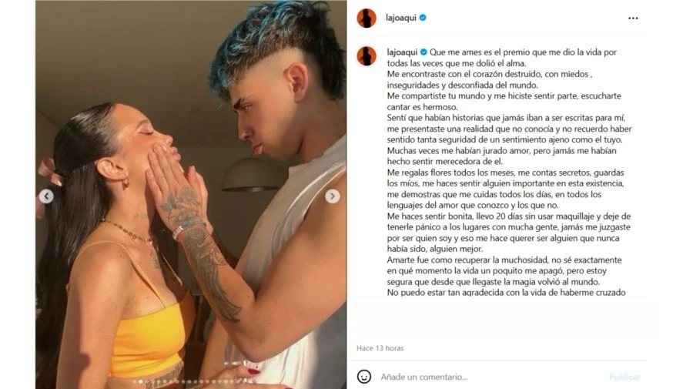693x389 pixels.
Task: Select the highlighted carousel dot indicator
Action: [141, 381]
